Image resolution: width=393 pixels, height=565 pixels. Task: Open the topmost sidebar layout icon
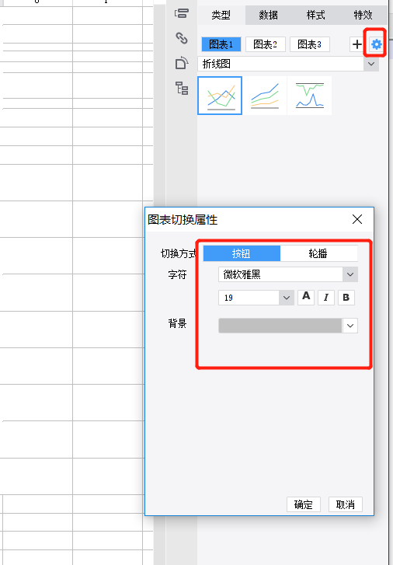coord(182,14)
